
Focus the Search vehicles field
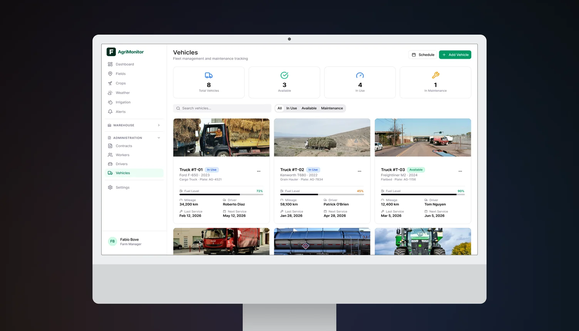222,108
